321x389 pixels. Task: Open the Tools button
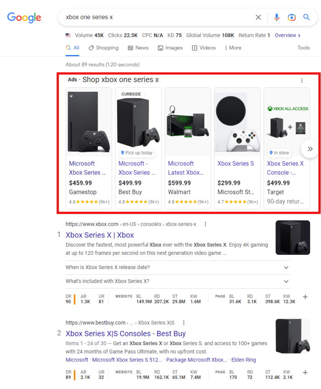(x=303, y=48)
